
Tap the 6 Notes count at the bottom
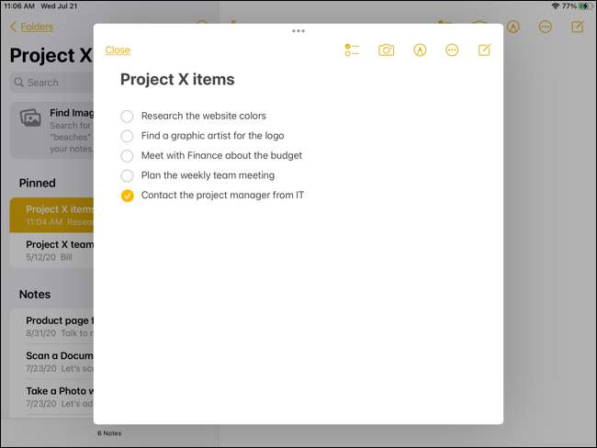[x=109, y=433]
